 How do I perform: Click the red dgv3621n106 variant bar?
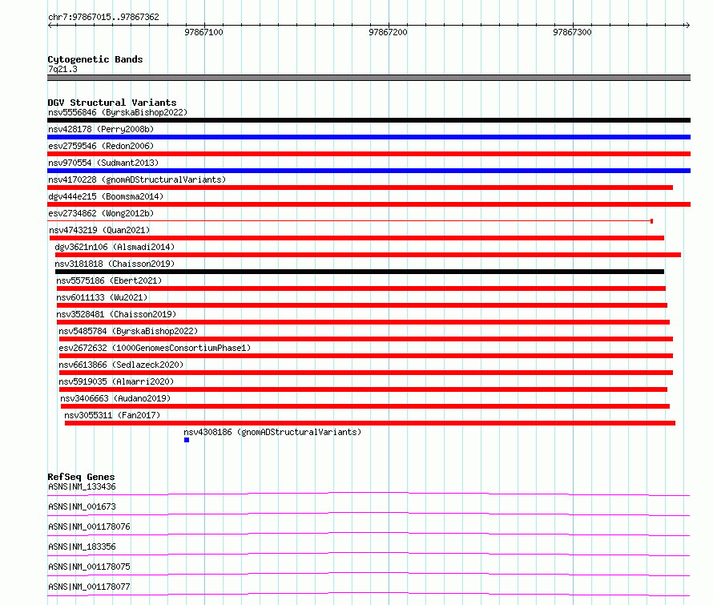[368, 255]
